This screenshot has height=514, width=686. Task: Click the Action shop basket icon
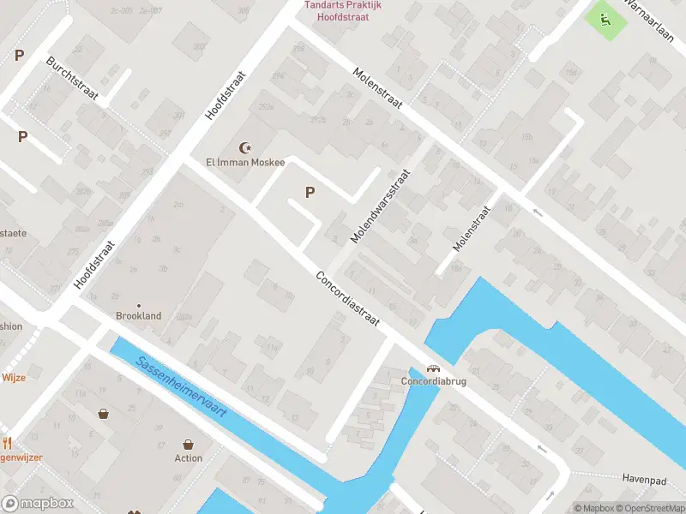[x=188, y=445]
